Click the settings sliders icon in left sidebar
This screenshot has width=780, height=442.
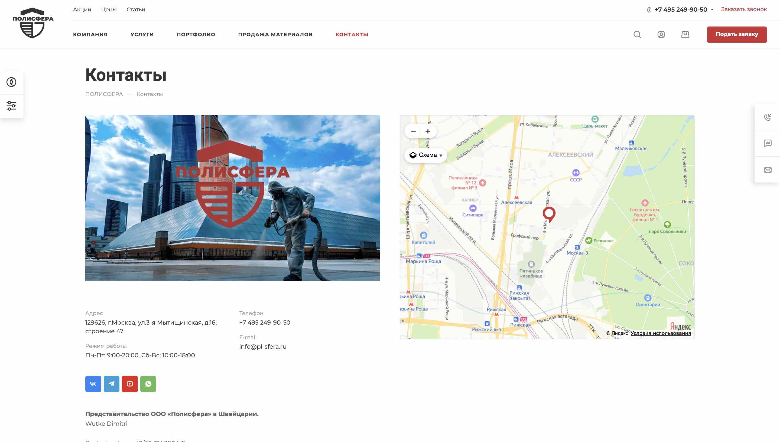coord(12,106)
